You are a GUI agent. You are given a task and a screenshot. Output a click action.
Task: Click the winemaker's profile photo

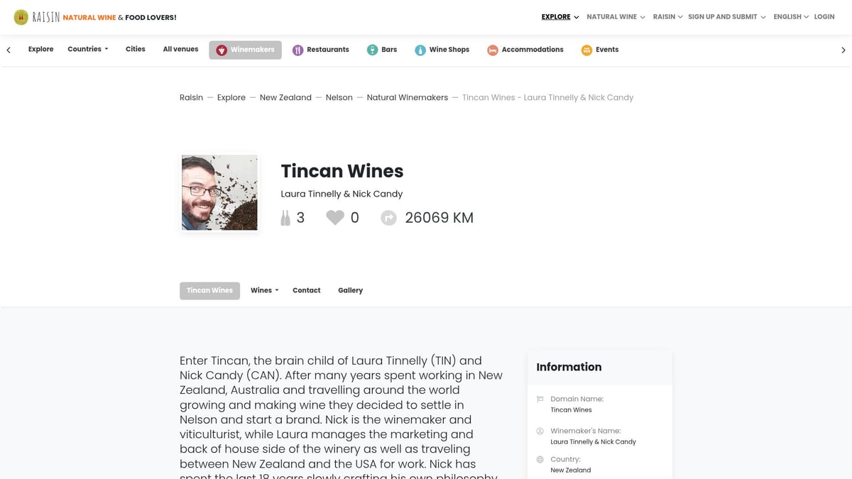click(x=219, y=192)
